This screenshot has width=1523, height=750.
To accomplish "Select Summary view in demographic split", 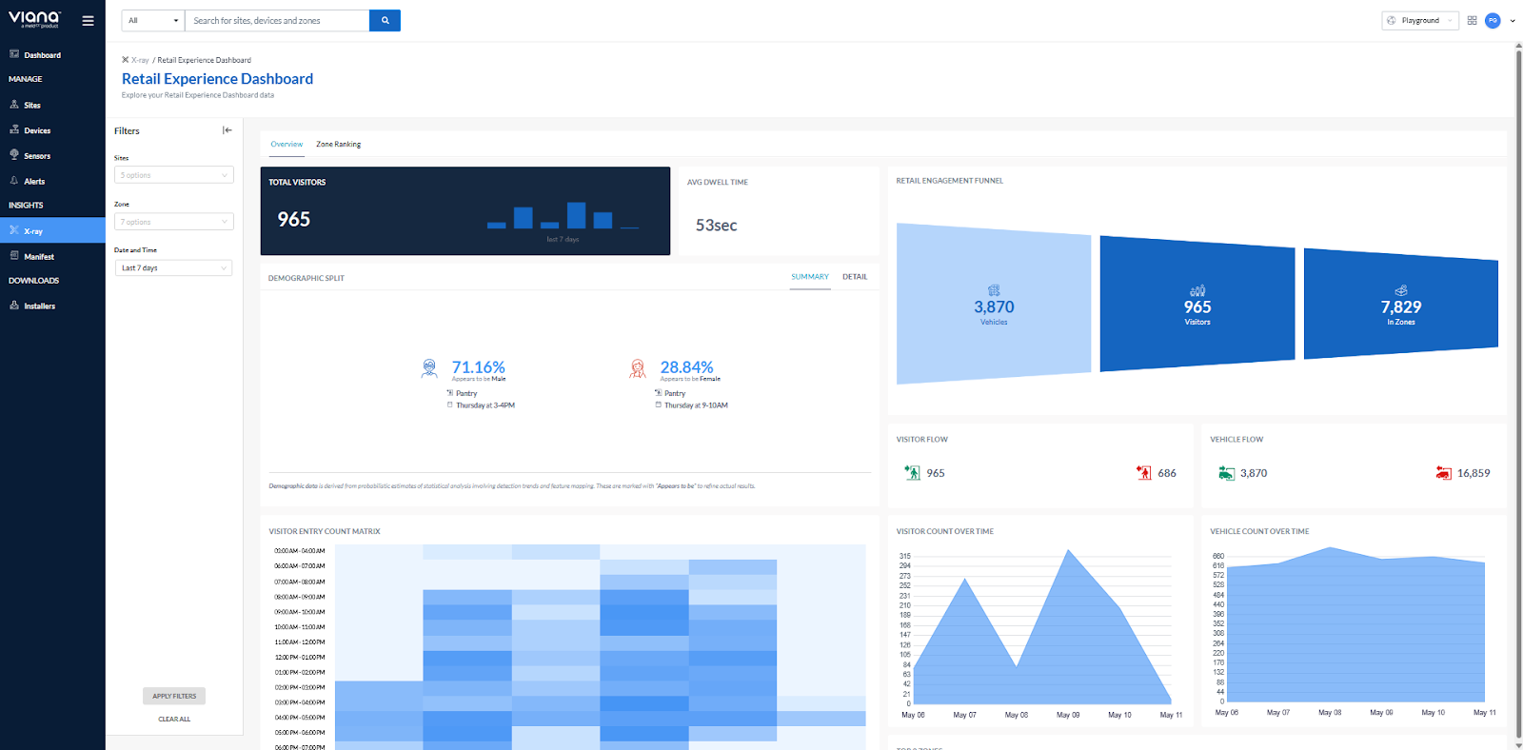I will [x=810, y=277].
